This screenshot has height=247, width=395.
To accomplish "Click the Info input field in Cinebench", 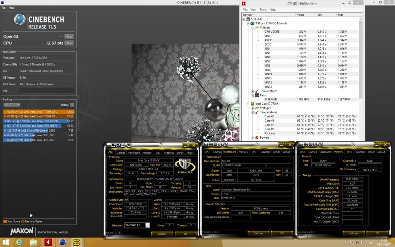I will click(x=46, y=91).
